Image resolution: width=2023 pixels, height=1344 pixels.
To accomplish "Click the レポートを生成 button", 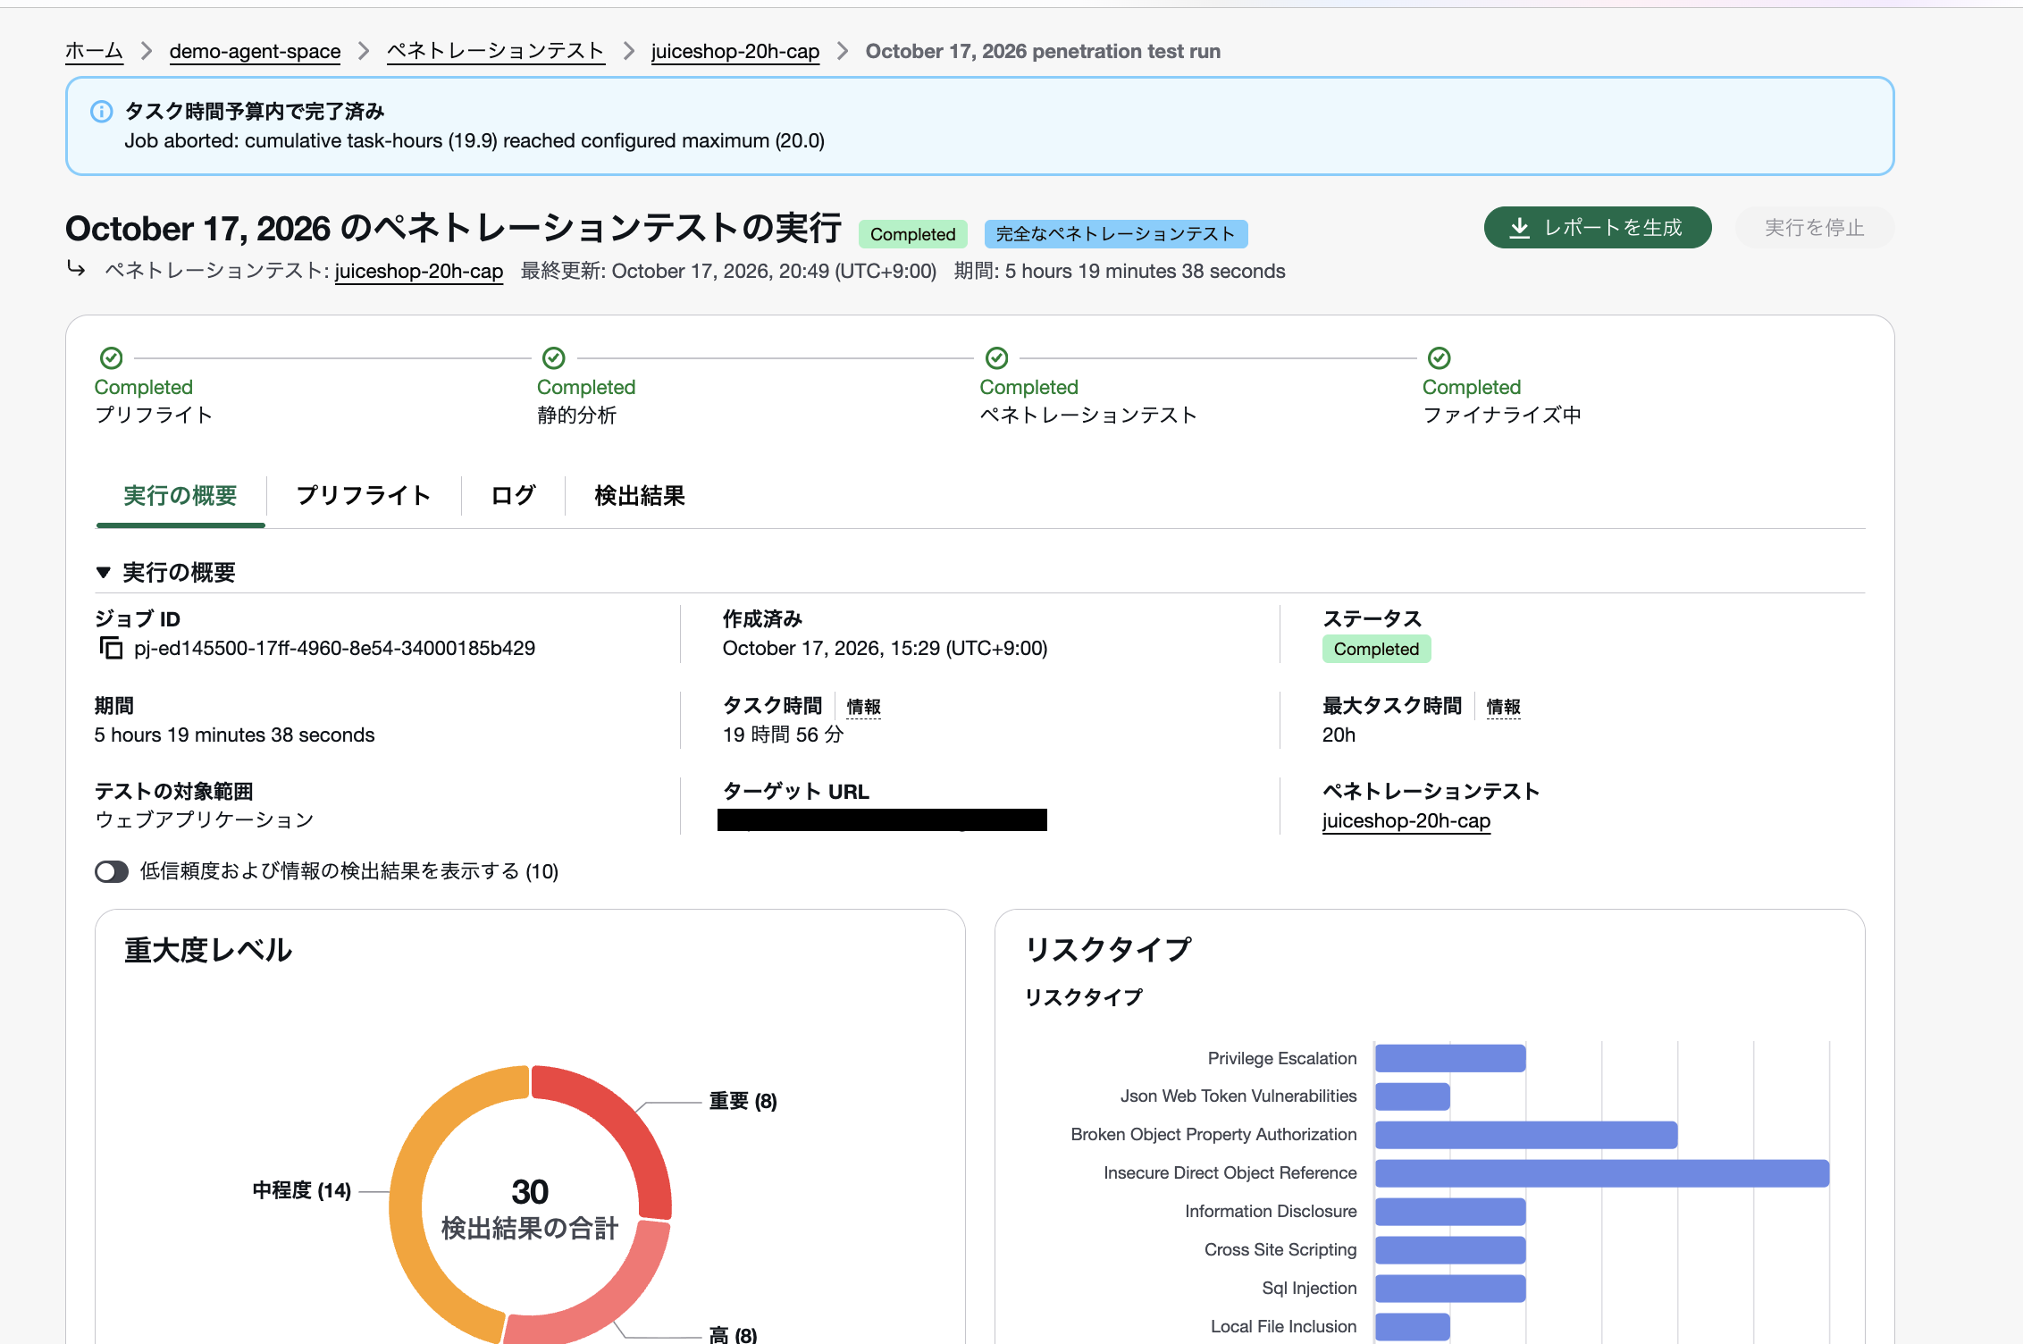I will pyautogui.click(x=1598, y=228).
